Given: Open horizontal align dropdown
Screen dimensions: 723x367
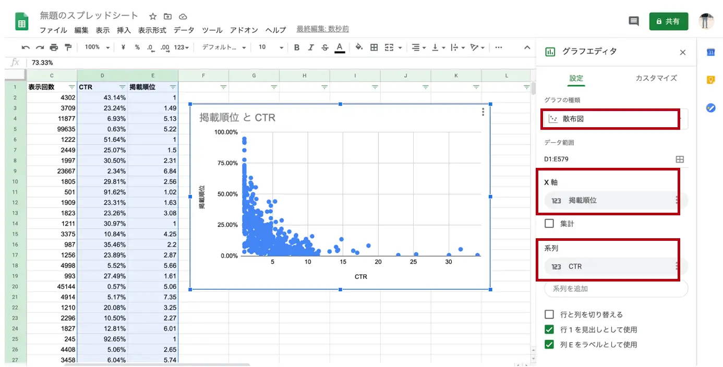Looking at the screenshot, I should point(418,47).
